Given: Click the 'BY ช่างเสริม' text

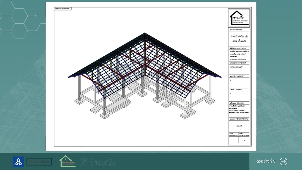Looking at the screenshot, I should pos(98,162).
